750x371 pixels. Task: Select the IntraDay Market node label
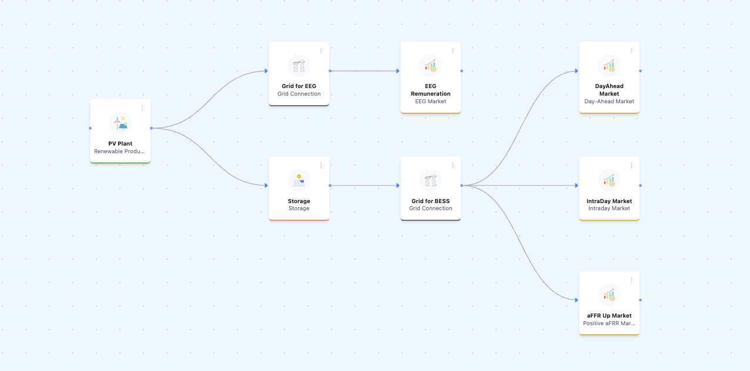click(x=609, y=201)
